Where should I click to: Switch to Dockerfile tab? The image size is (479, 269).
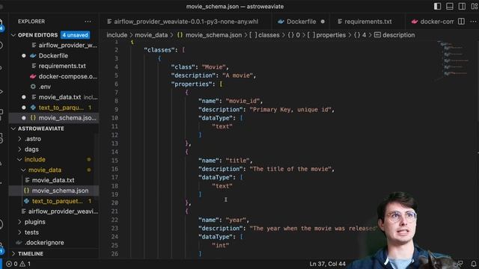(301, 22)
